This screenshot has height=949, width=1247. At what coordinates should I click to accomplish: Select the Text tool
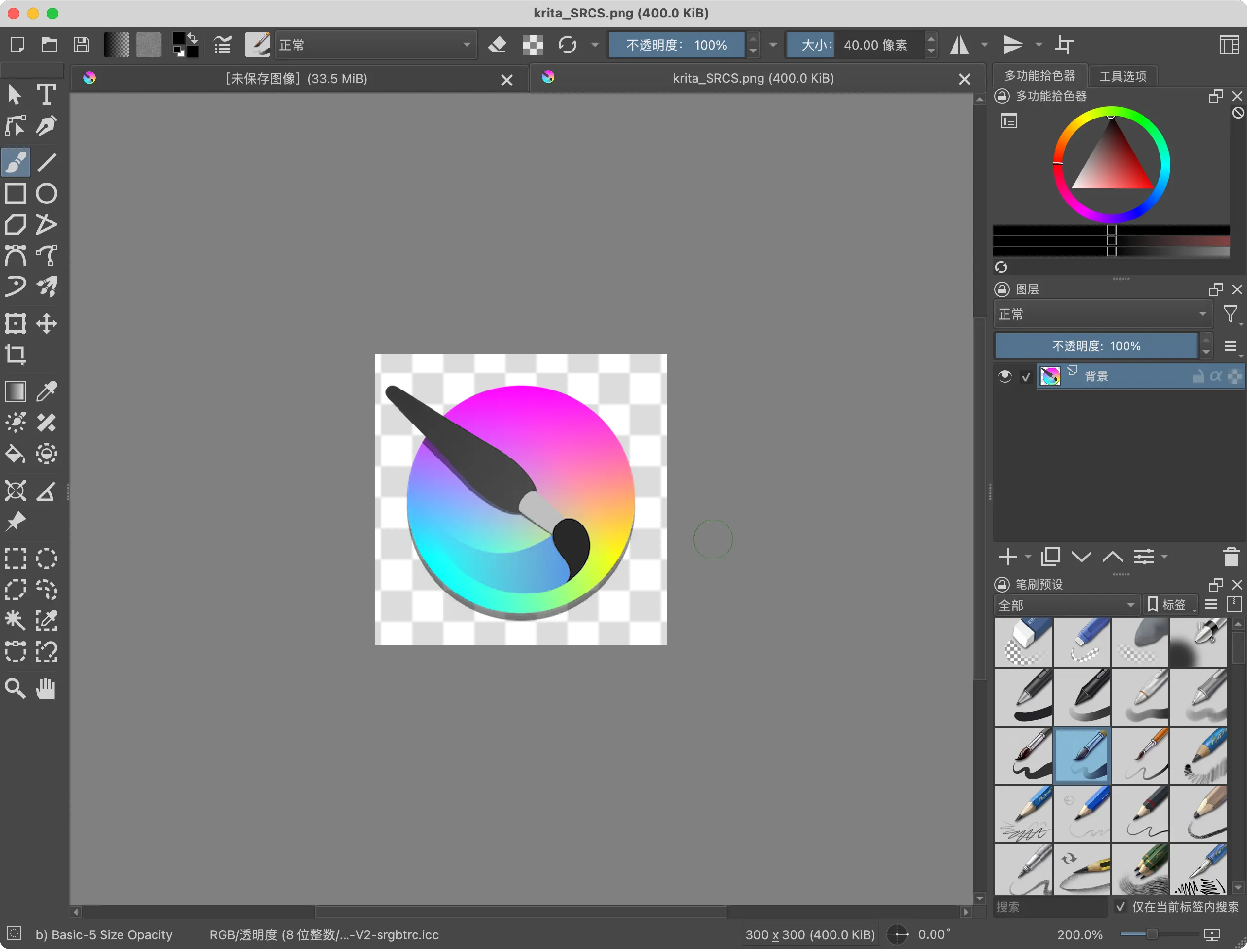pos(46,94)
